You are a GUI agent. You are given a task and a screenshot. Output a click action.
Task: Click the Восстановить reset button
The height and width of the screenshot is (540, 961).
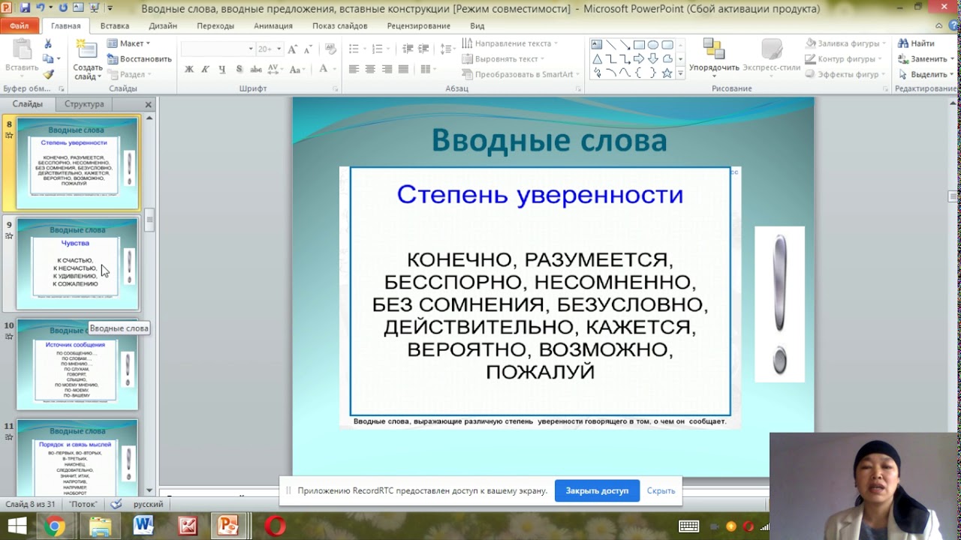click(140, 58)
